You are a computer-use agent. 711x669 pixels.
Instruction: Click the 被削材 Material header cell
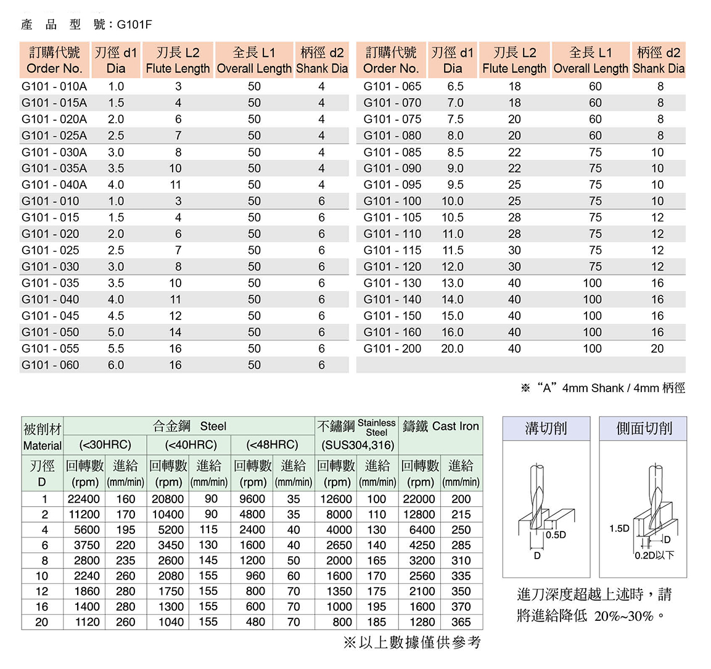[42, 437]
